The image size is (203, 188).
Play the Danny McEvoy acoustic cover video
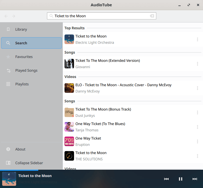pyautogui.click(x=133, y=88)
